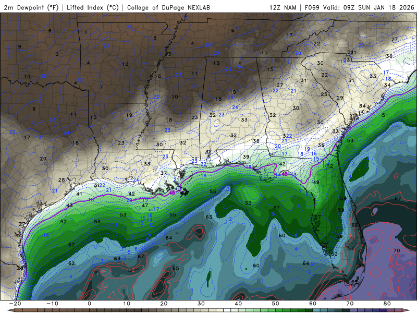Click the blue "26" lifted index label
Image resolution: width=417 pixels, height=313 pixels.
click(230, 97)
